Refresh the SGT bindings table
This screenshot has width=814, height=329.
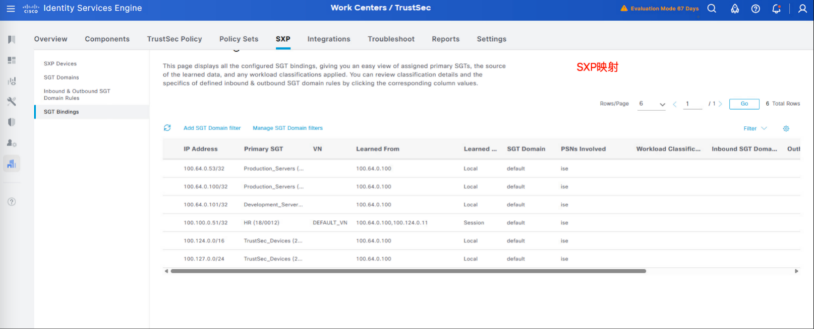[x=167, y=128]
